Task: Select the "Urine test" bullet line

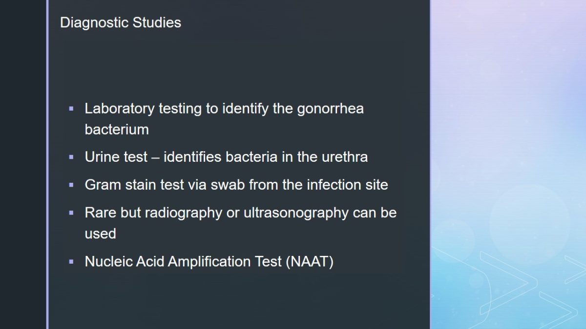Action: click(x=226, y=157)
